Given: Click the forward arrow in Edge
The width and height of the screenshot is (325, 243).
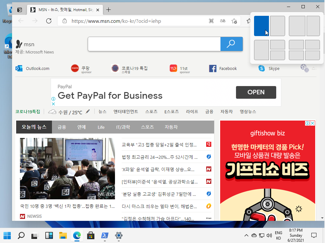Looking at the screenshot, I should click(x=35, y=21).
